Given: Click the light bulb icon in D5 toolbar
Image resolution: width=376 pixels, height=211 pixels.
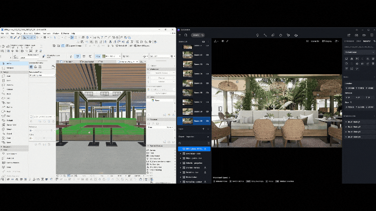Looking at the screenshot, I should click(257, 35).
